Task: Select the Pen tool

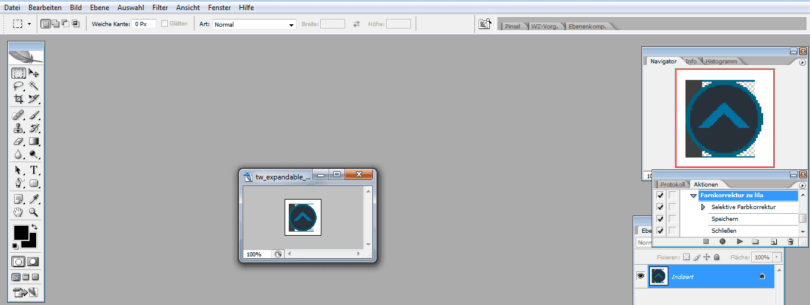Action: [x=19, y=183]
